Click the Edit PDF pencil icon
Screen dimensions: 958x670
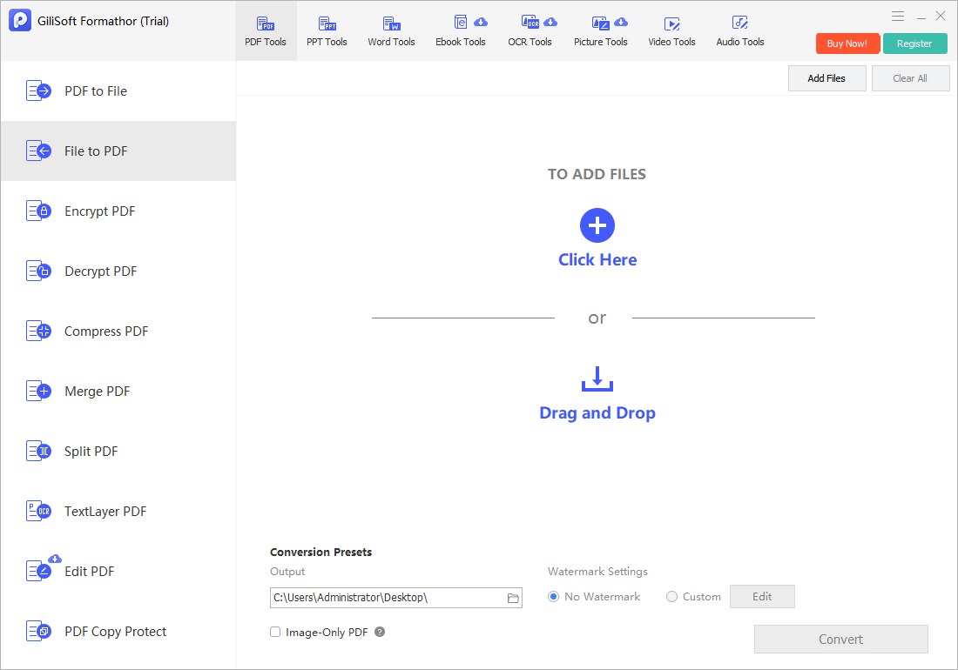(38, 572)
